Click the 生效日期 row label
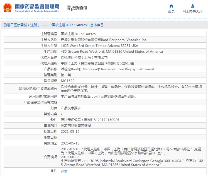208x176 pixels. (50, 137)
